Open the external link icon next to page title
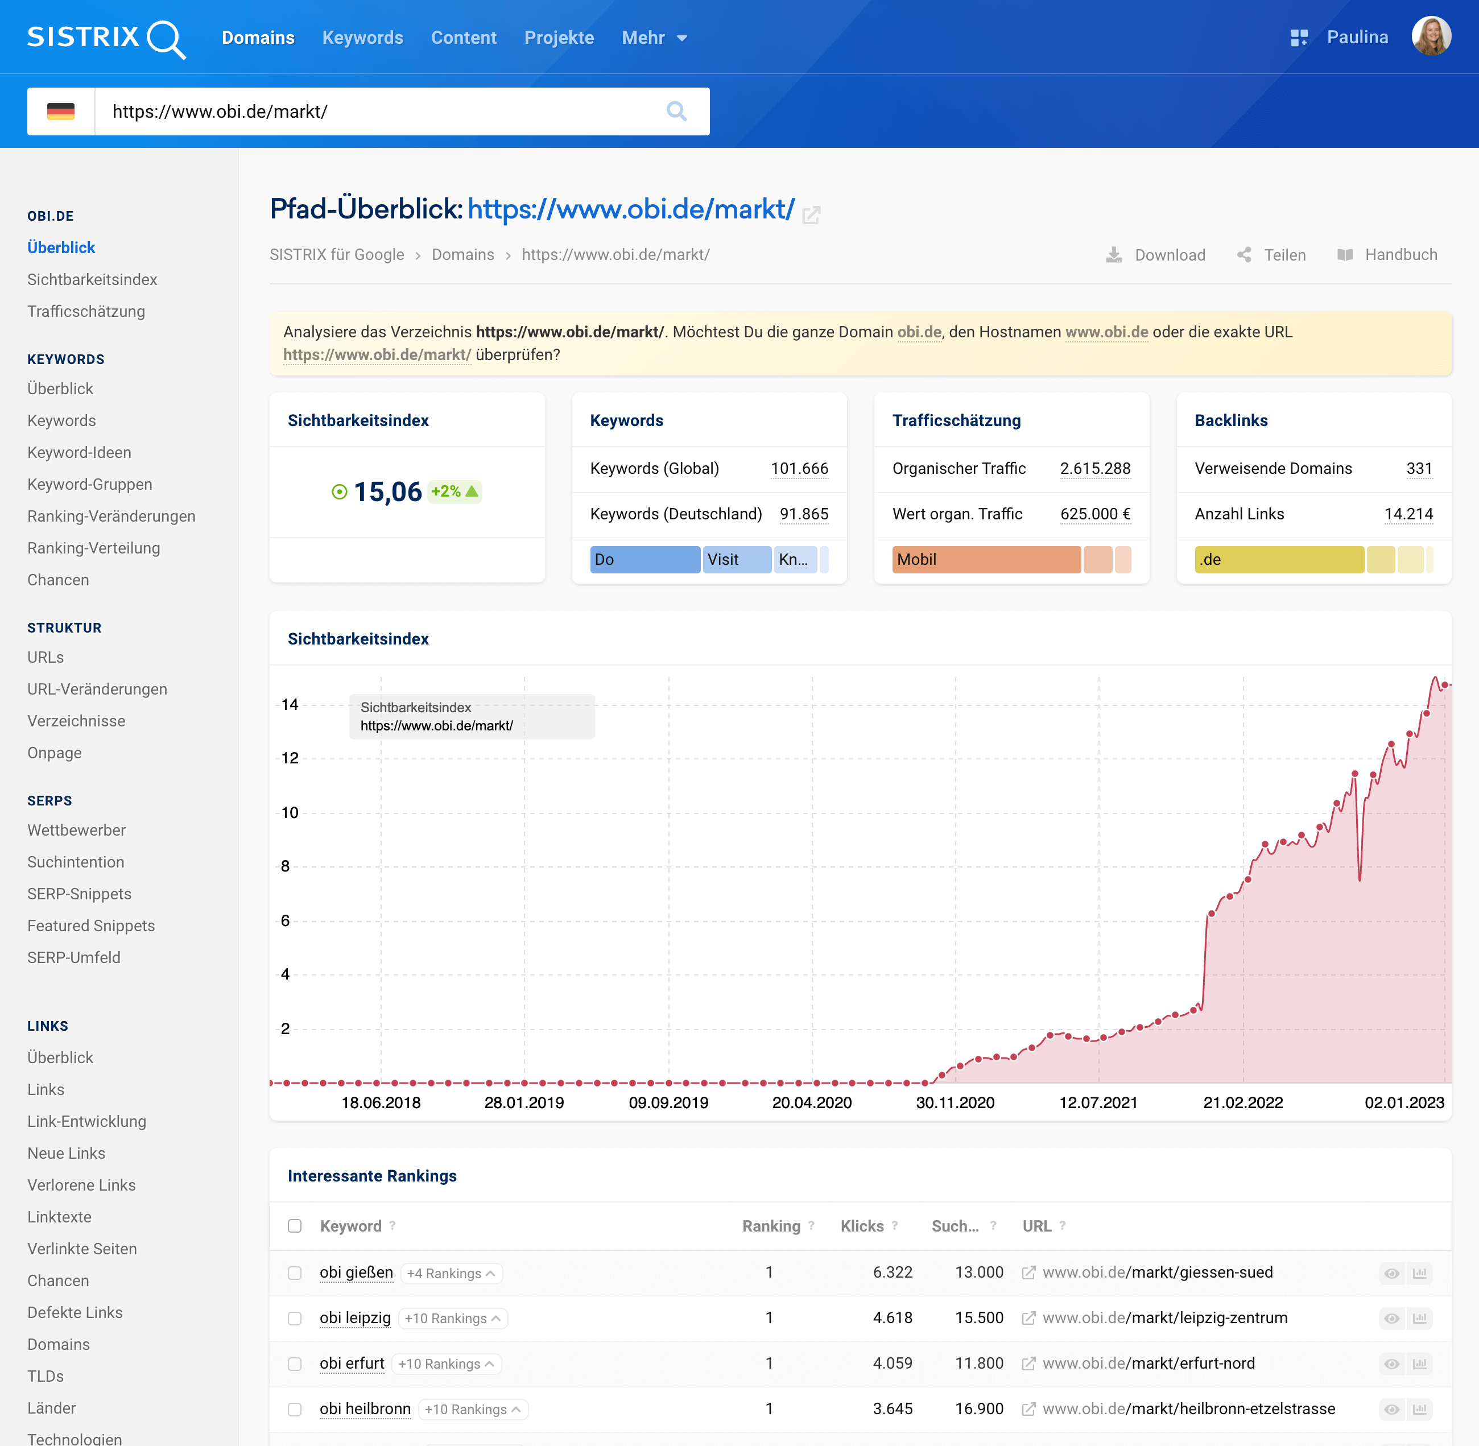Viewport: 1479px width, 1446px height. pos(811,215)
